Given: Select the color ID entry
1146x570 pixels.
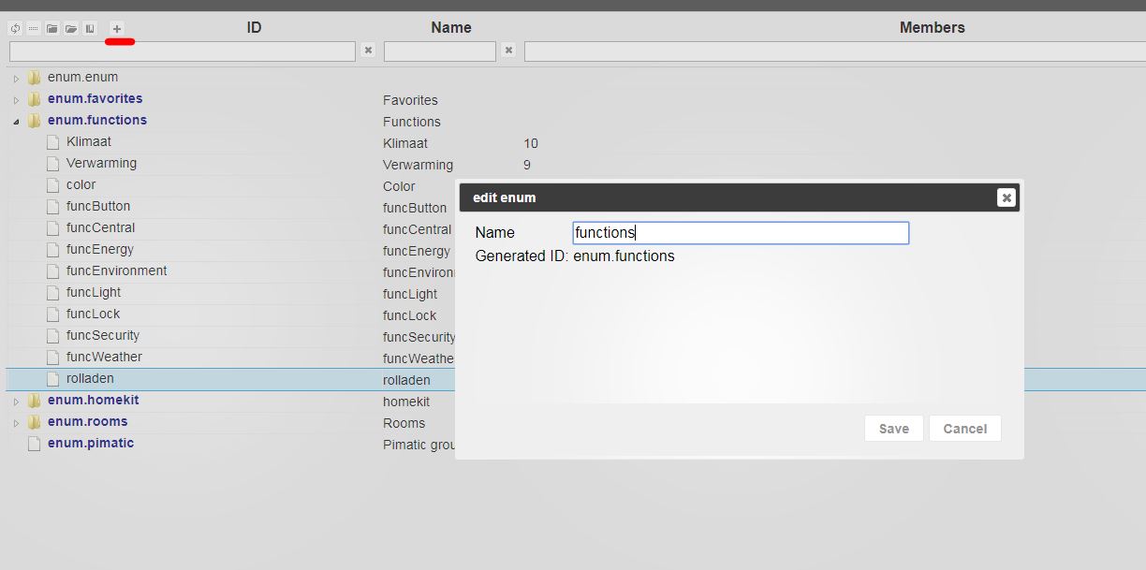Looking at the screenshot, I should click(81, 185).
